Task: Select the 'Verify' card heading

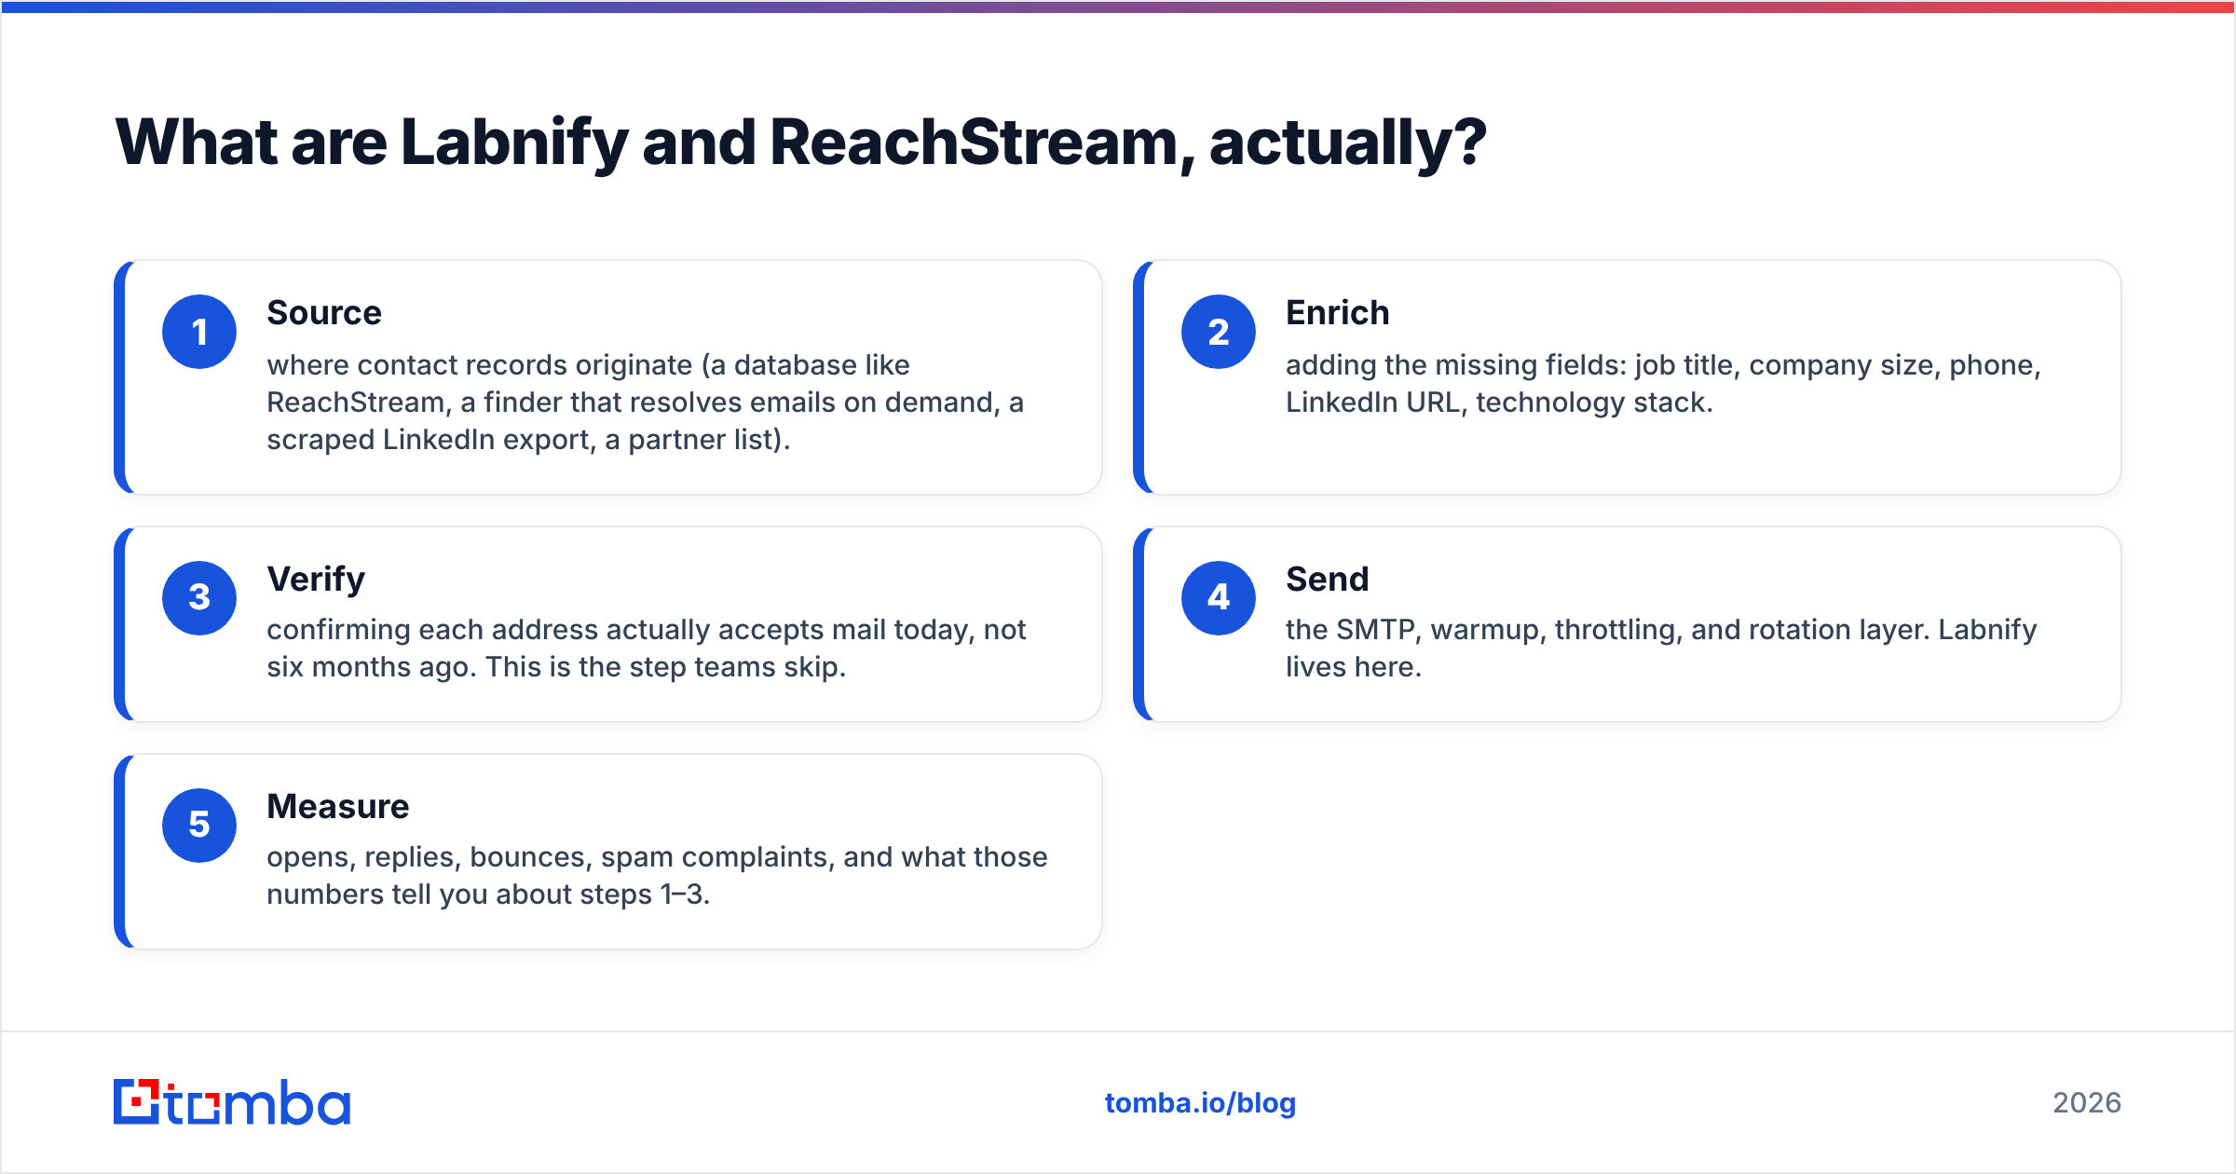Action: 316,580
